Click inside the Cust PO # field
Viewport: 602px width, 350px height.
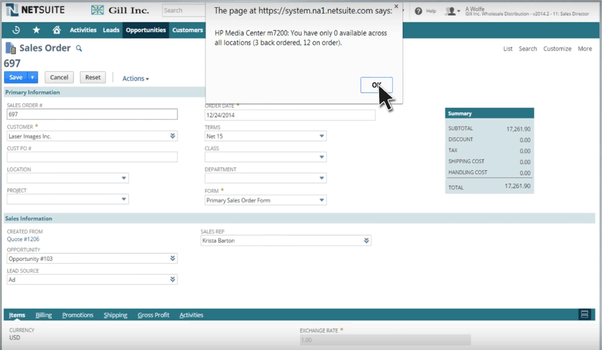click(91, 157)
